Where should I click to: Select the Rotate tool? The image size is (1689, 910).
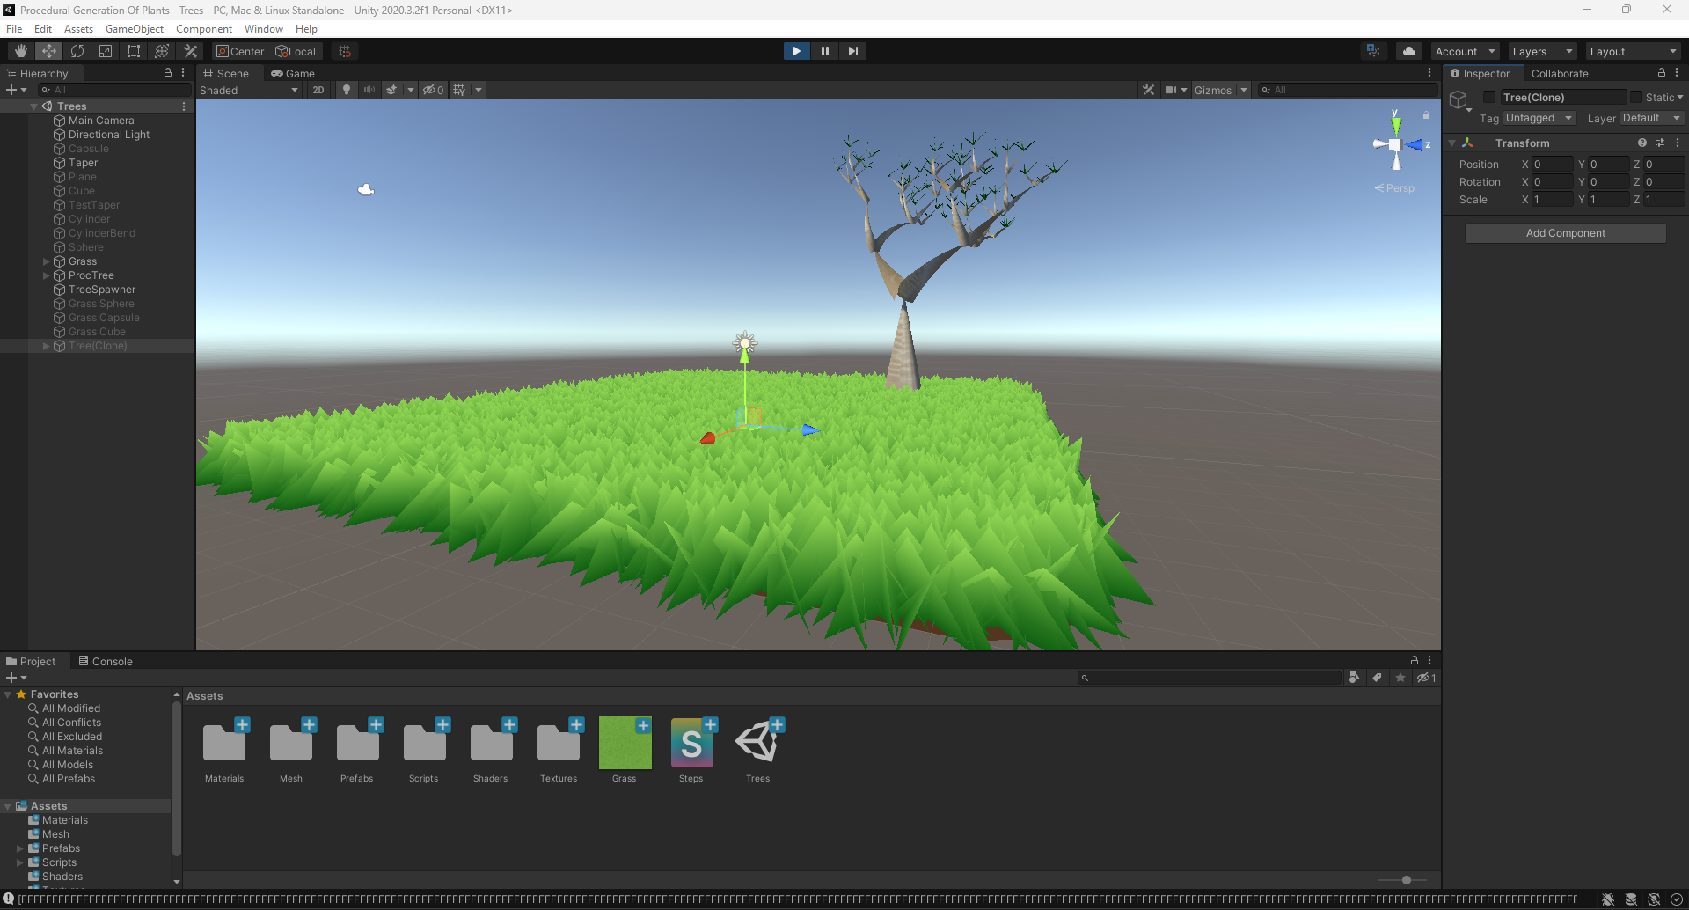(77, 50)
